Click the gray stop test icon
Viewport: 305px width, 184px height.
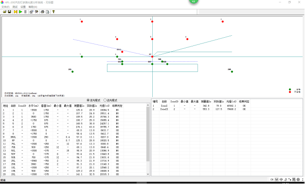(25, 12)
